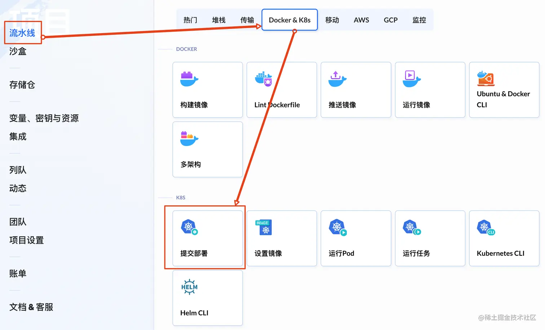The height and width of the screenshot is (330, 545).
Task: Select the 运行任务 card label
Action: point(417,253)
